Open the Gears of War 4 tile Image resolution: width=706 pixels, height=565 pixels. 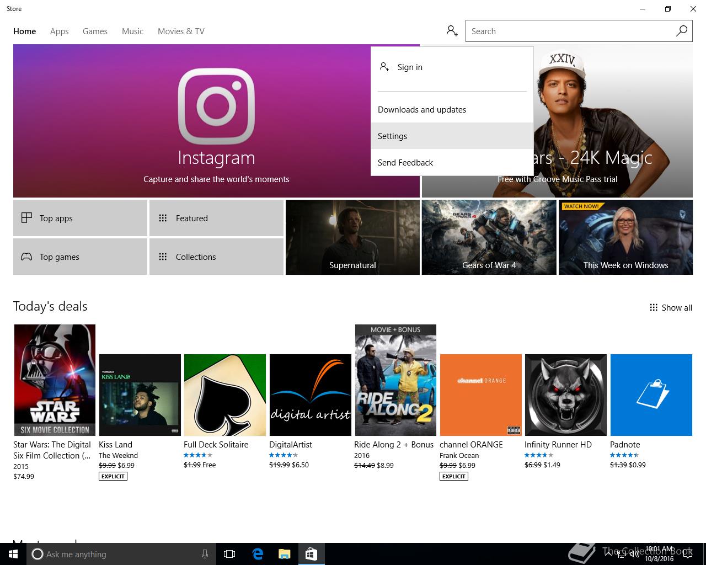point(489,237)
